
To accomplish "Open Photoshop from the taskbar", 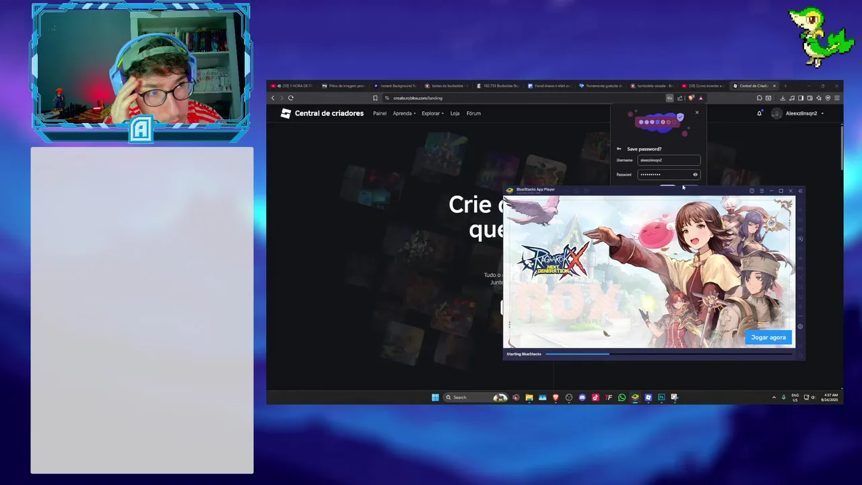I will [661, 397].
